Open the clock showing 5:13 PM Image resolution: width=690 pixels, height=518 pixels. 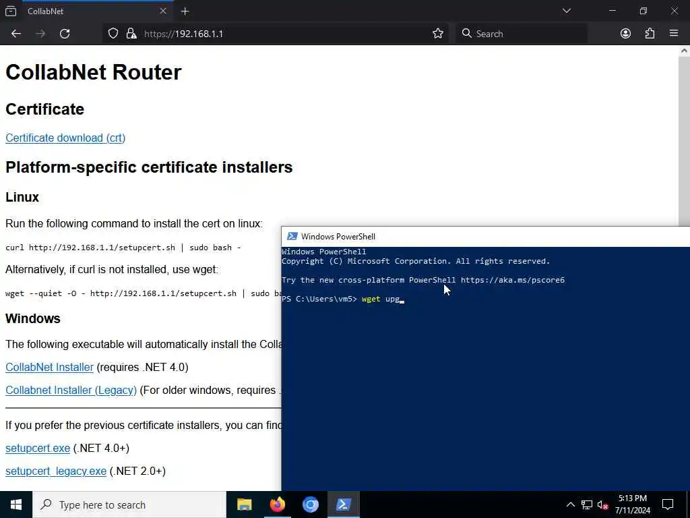(633, 505)
